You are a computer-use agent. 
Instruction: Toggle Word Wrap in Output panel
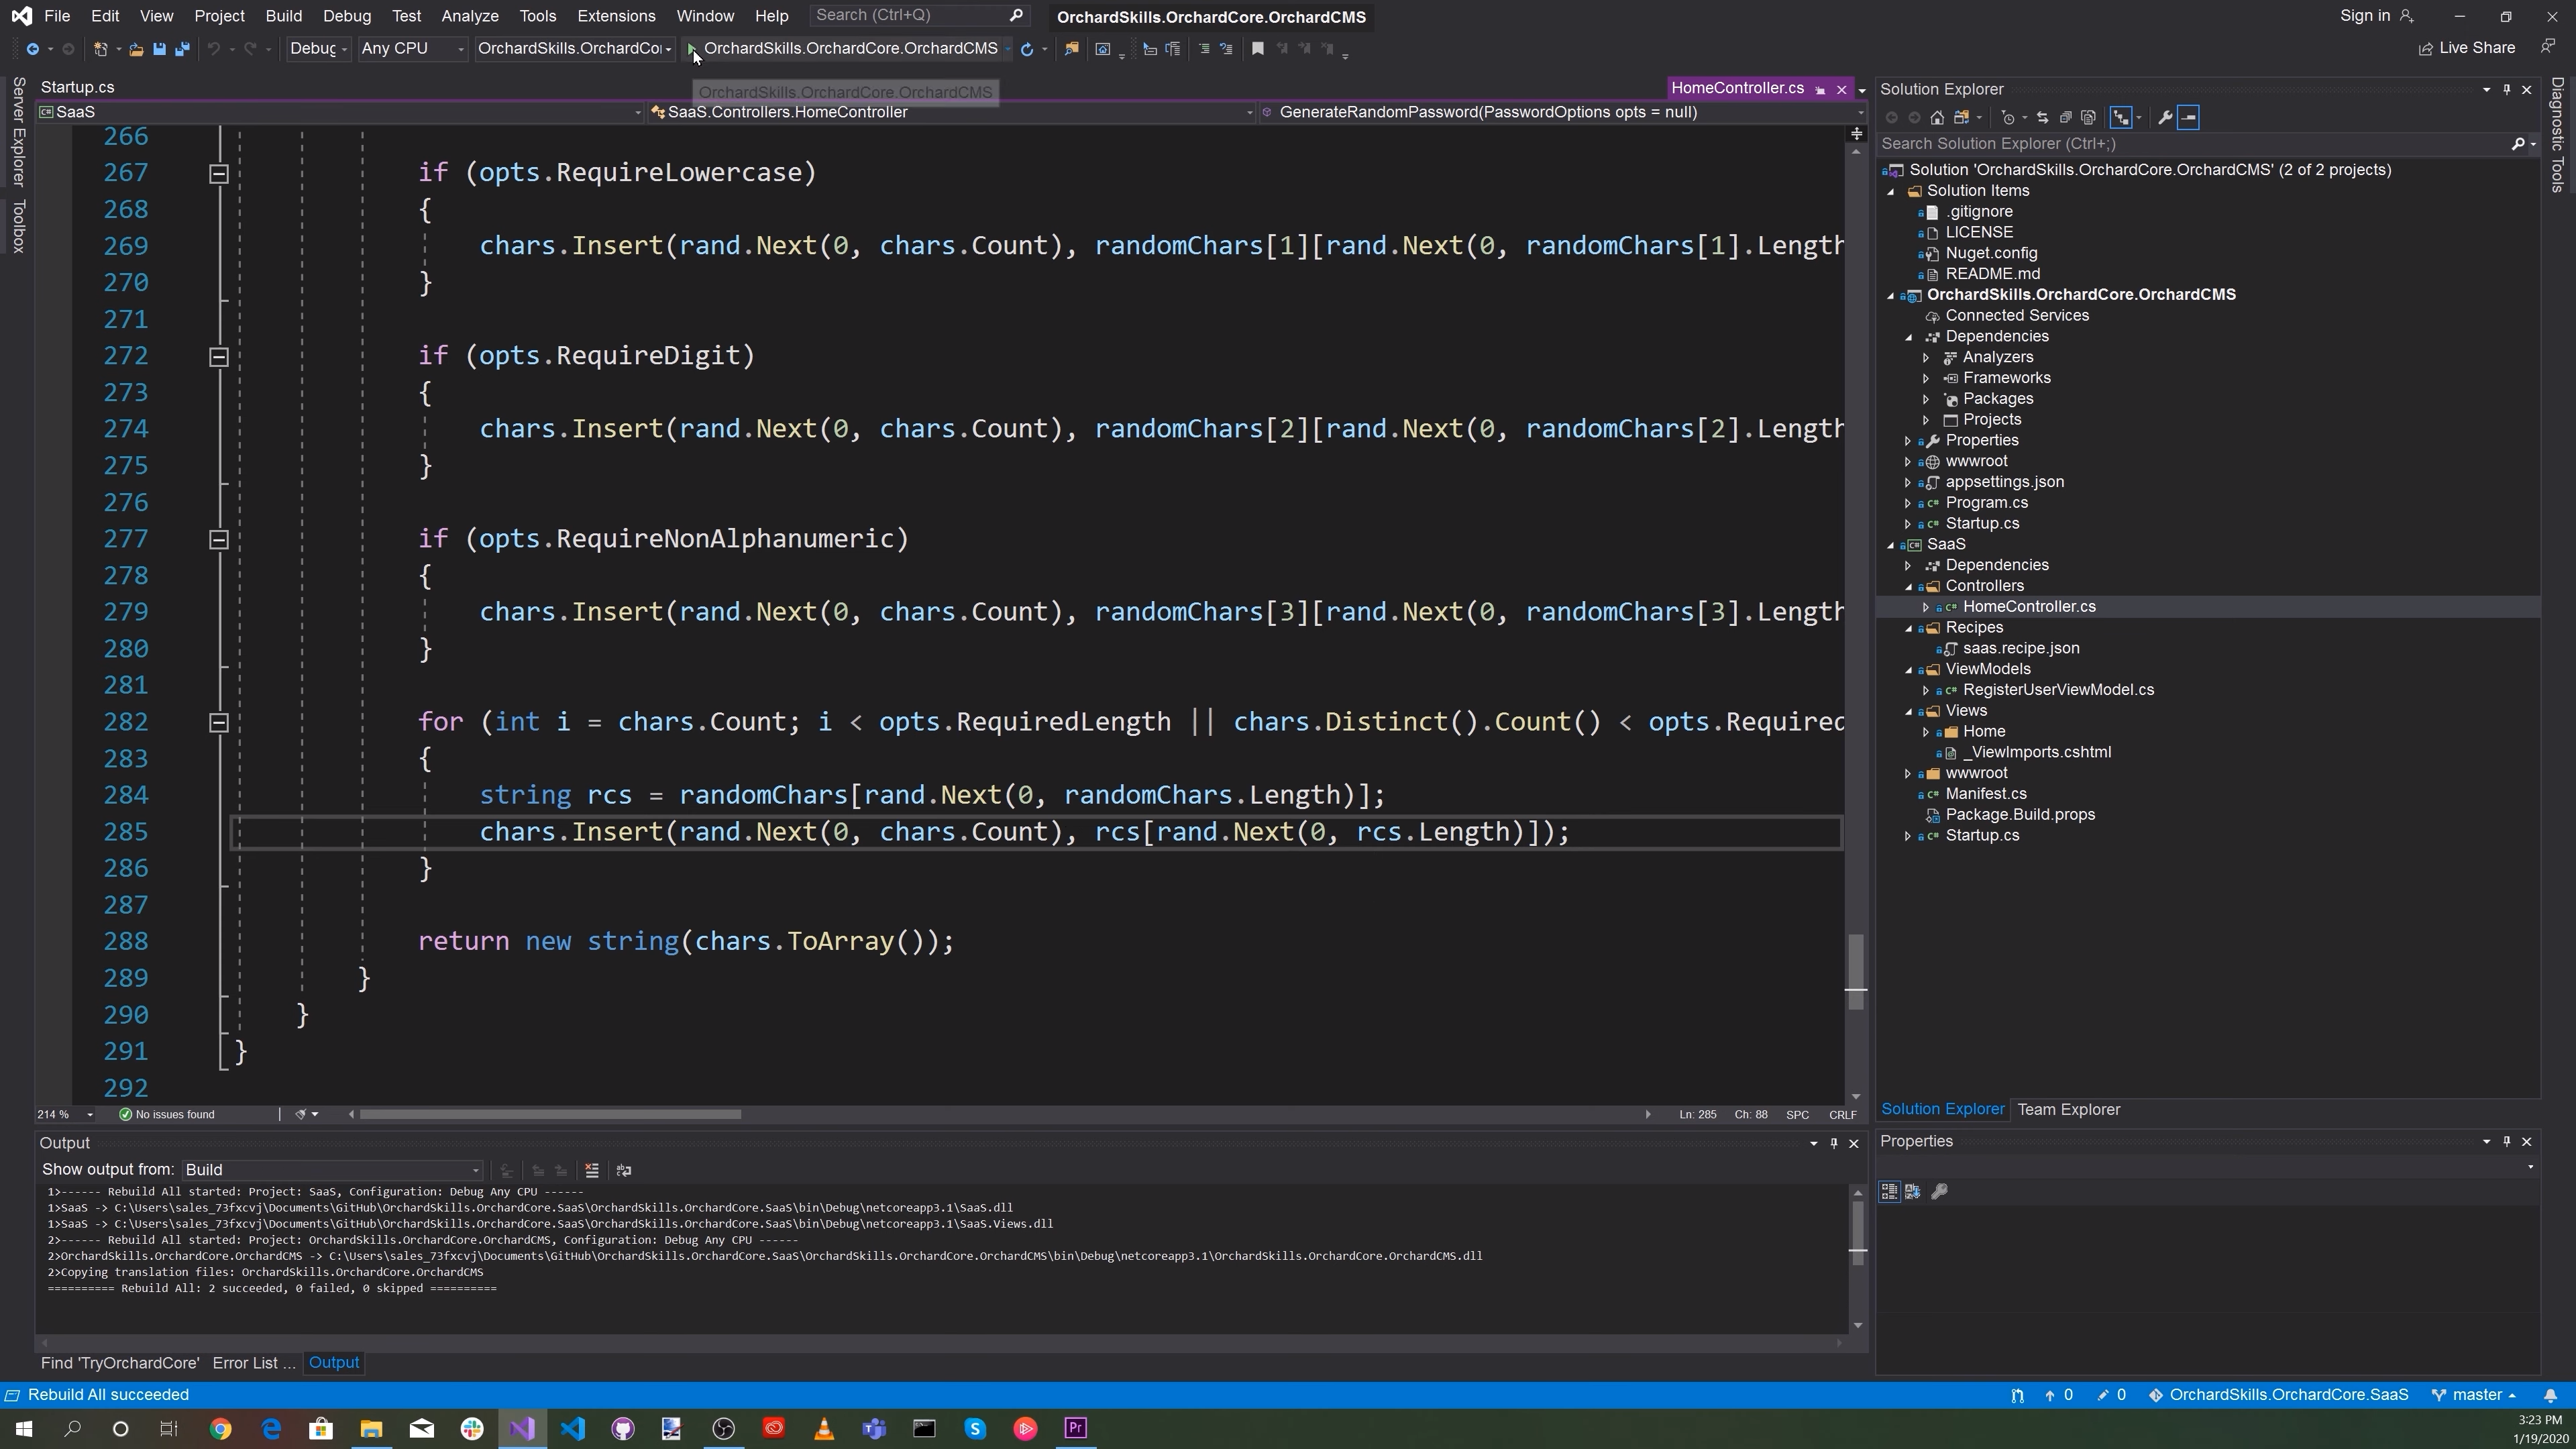point(624,1170)
